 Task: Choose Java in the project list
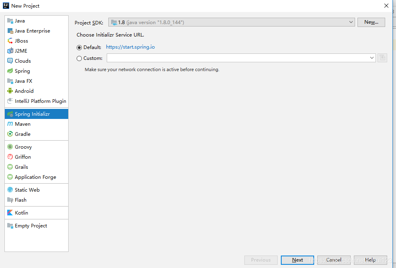(x=20, y=21)
